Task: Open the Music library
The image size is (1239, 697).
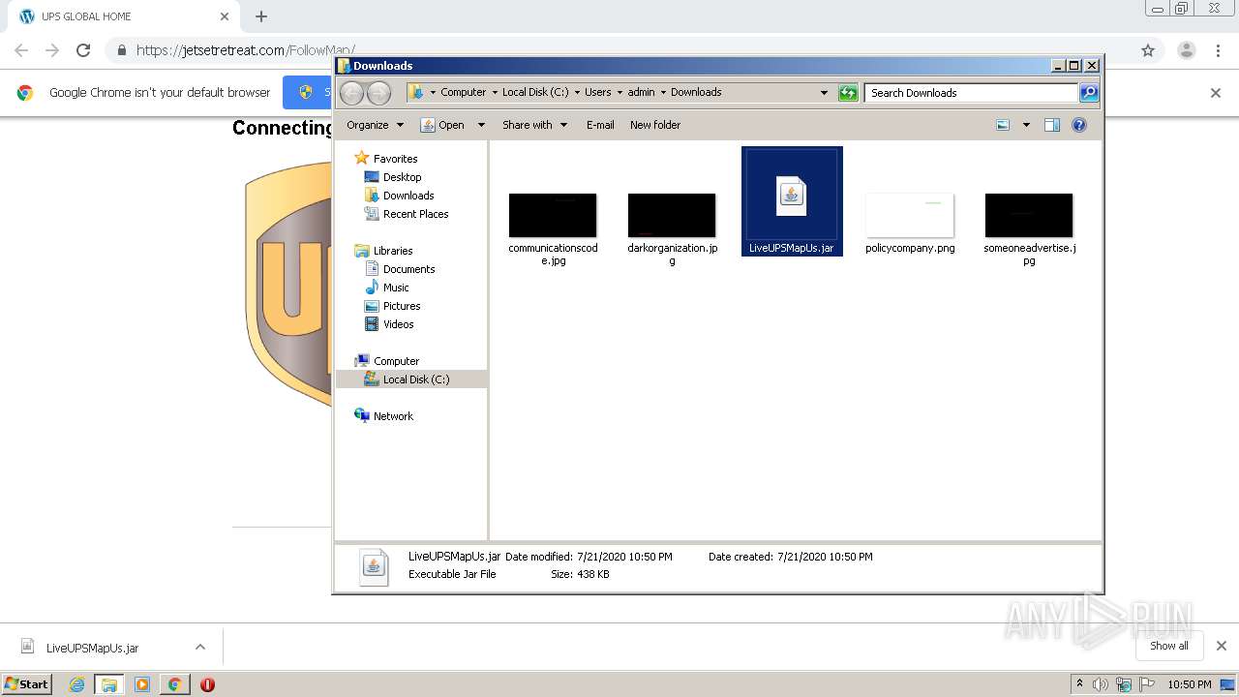Action: click(x=387, y=288)
